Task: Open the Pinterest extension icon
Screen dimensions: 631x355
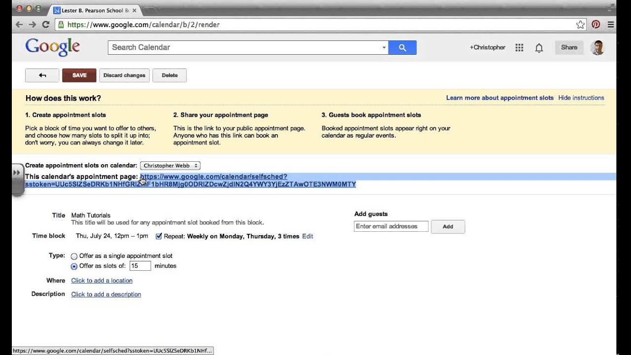Action: 596,25
